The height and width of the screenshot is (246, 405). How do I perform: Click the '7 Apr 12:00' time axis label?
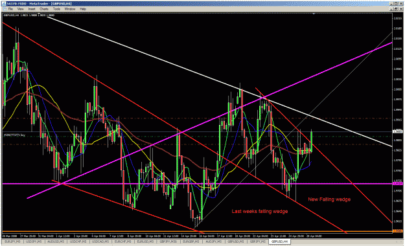click(x=117, y=236)
